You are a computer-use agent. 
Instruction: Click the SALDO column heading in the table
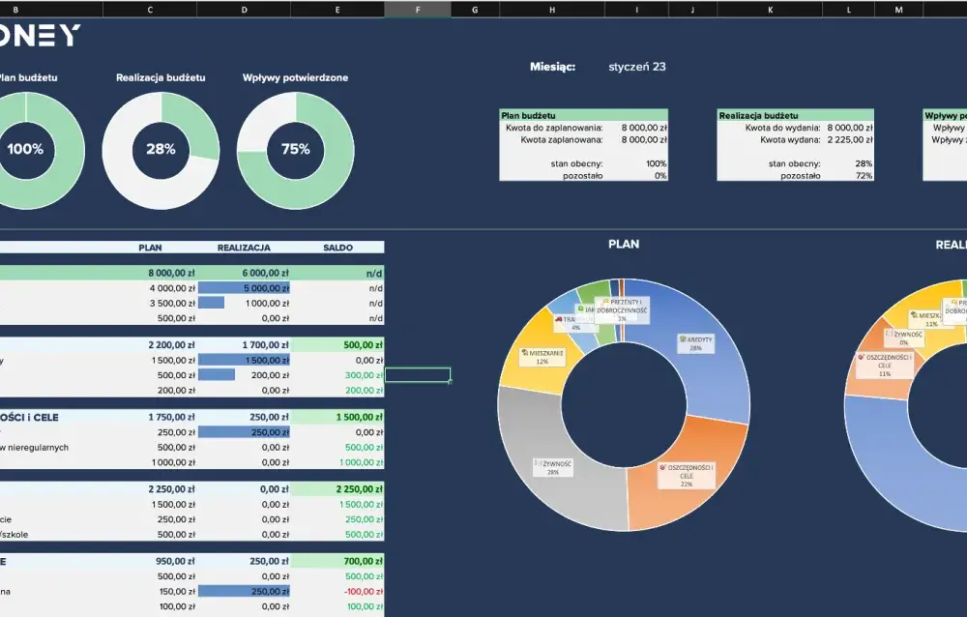(337, 248)
